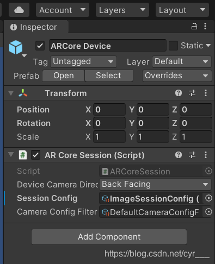
Task: Click the Scale Z field
Action: [196, 137]
